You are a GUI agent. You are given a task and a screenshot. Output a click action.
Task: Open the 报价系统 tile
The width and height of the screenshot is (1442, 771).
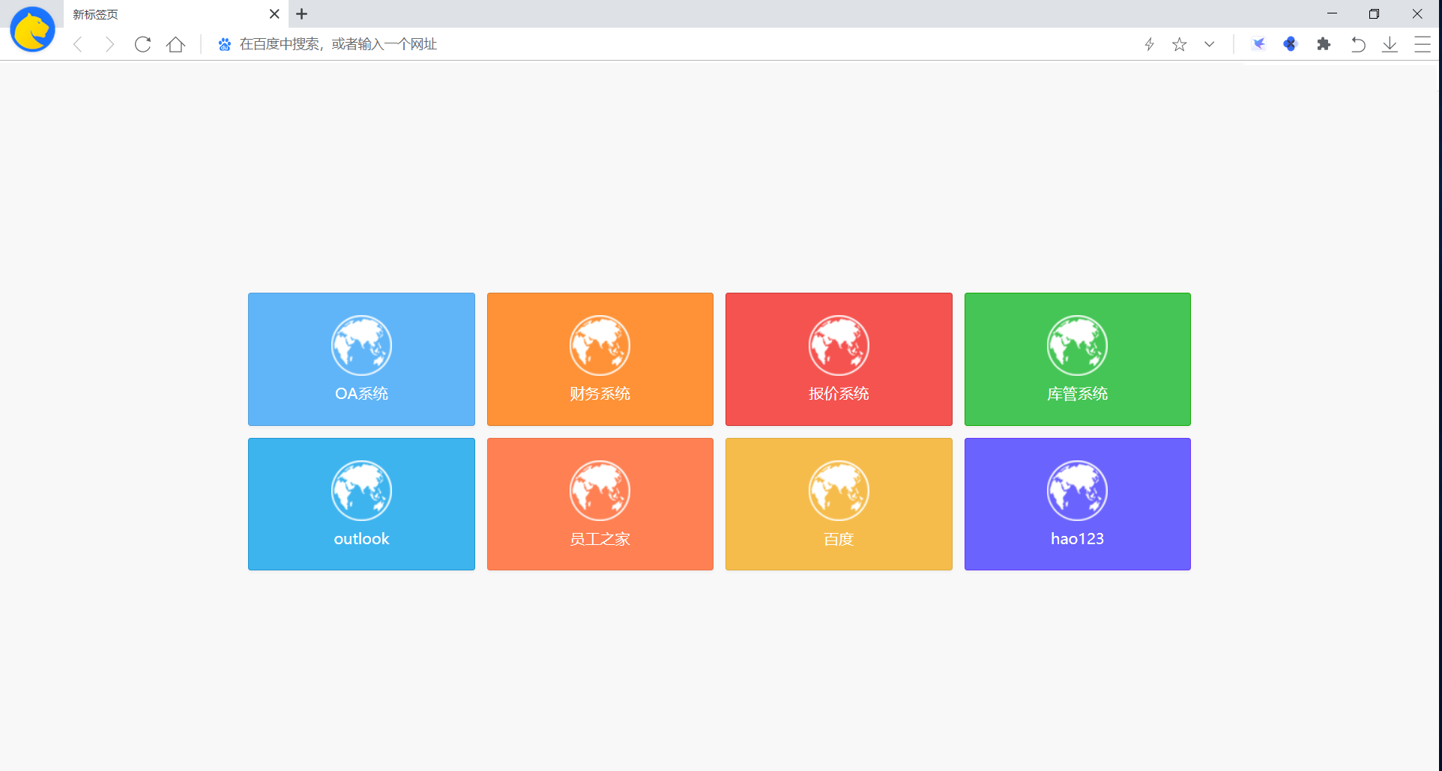pyautogui.click(x=839, y=359)
